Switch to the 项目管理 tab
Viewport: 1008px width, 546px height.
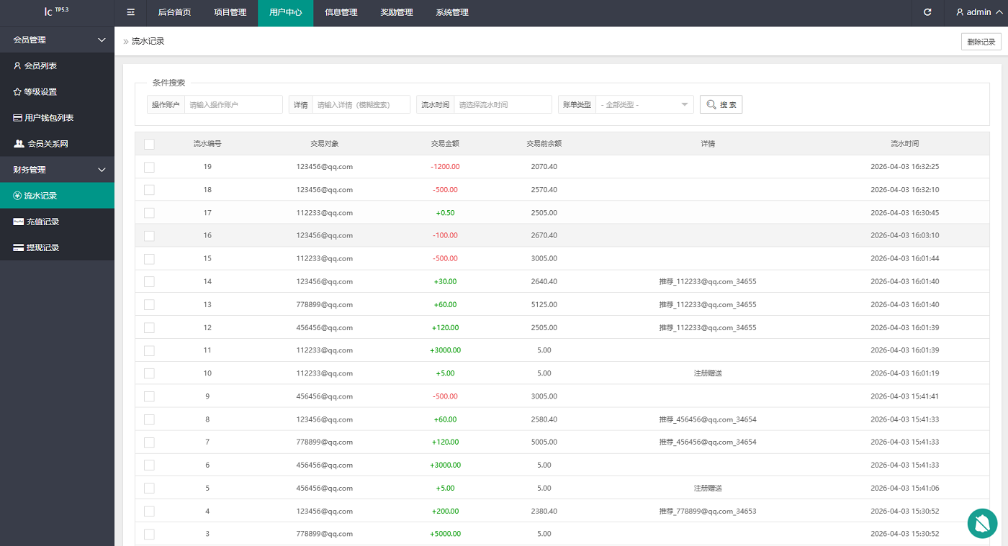pyautogui.click(x=230, y=12)
